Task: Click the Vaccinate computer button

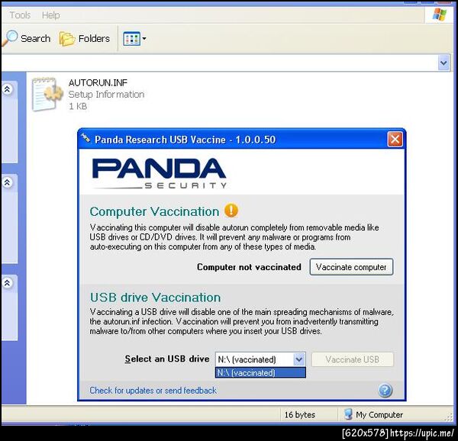Action: (351, 267)
